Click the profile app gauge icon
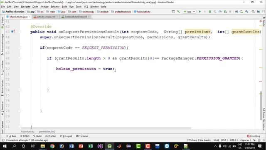The height and width of the screenshot is (150, 266). click(220, 12)
